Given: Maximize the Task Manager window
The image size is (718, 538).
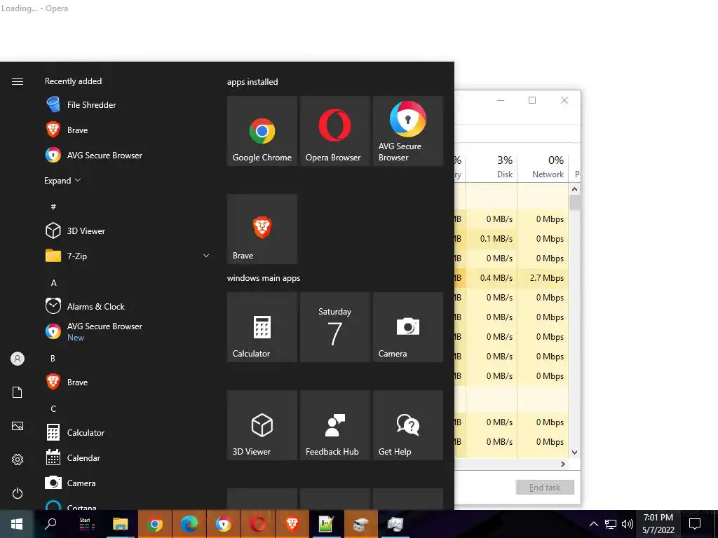Looking at the screenshot, I should point(532,100).
